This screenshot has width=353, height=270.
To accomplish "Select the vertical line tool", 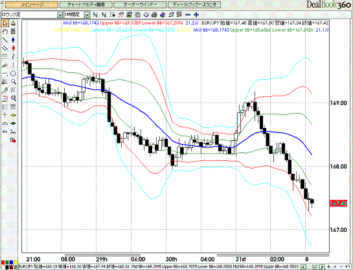I will tap(14, 65).
